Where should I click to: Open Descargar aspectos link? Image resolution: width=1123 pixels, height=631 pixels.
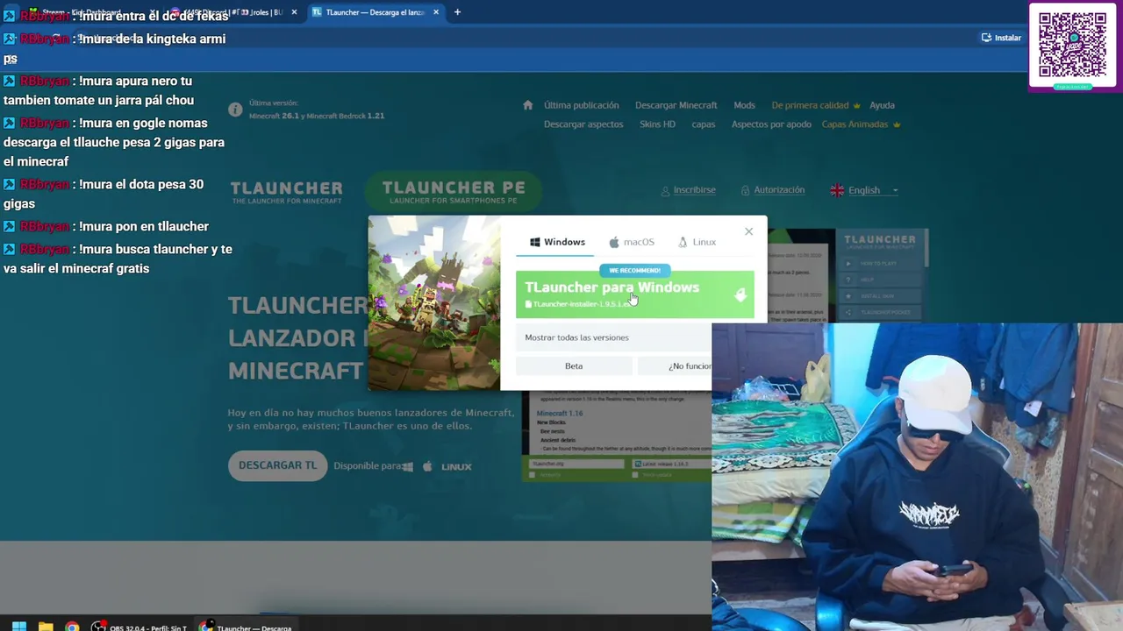click(x=583, y=124)
